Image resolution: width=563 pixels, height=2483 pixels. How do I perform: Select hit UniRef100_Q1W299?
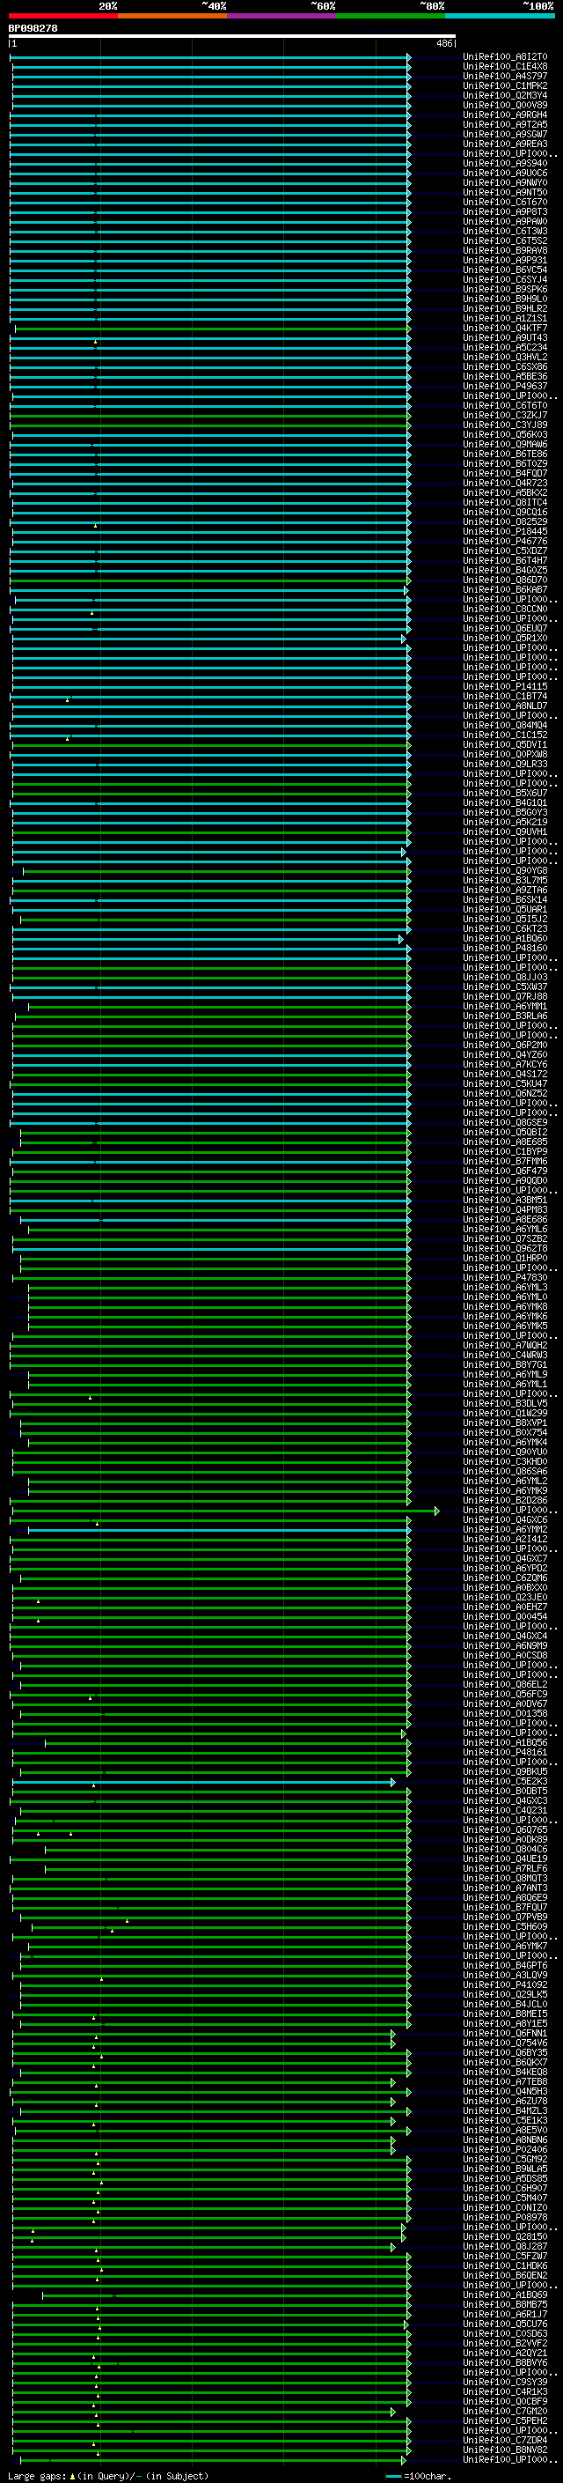[x=505, y=1414]
